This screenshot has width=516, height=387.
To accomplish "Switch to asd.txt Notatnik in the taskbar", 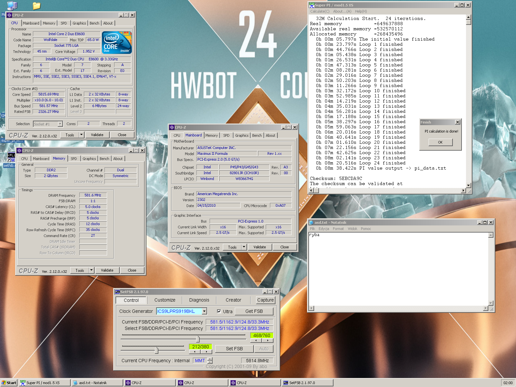I will coord(97,383).
